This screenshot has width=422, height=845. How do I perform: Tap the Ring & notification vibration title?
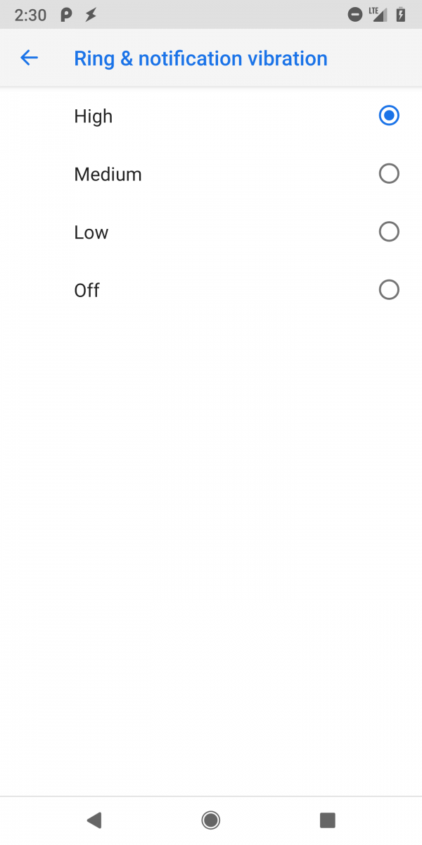200,58
